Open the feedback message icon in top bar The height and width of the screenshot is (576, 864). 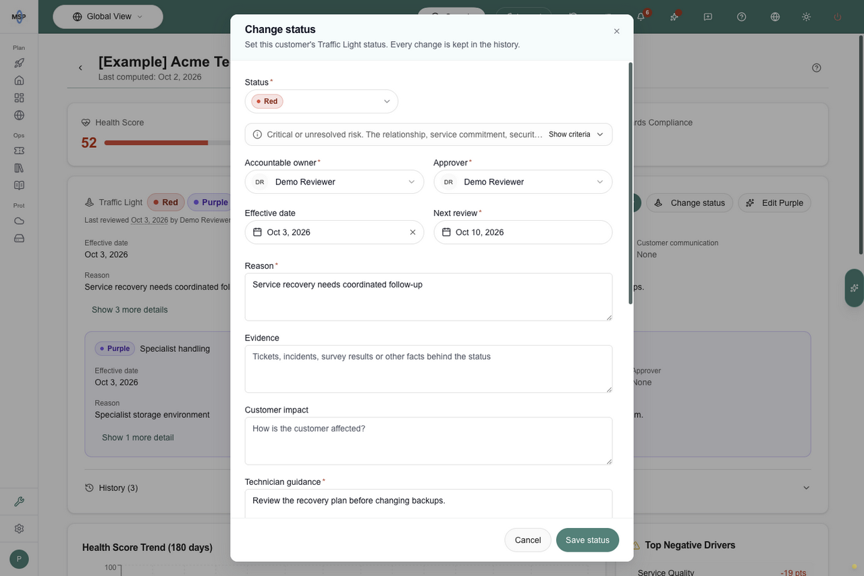(708, 17)
